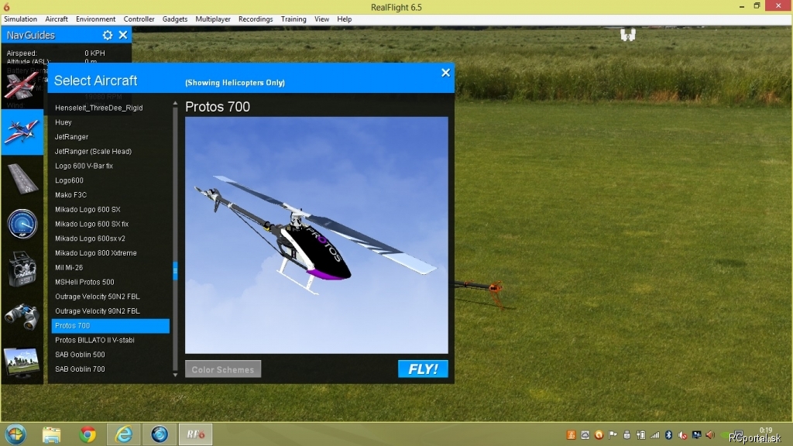Click the highlighted blue aircraft sidebar icon

[x=22, y=132]
